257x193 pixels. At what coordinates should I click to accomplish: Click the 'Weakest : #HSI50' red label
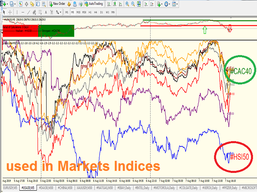click(x=23, y=31)
